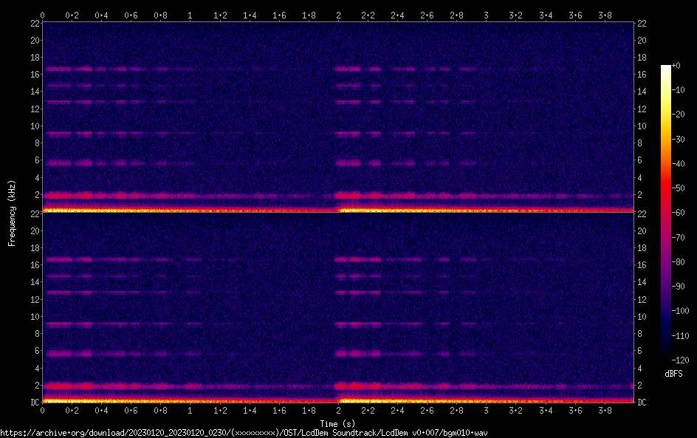This screenshot has width=697, height=438.
Task: Click the -120 label on the dBFS scale
Action: pos(680,360)
